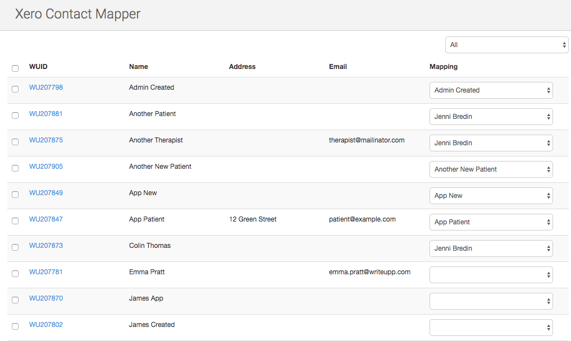This screenshot has width=571, height=341.
Task: Expand empty mapping dropdown for Emma Pratt
Action: click(x=491, y=275)
